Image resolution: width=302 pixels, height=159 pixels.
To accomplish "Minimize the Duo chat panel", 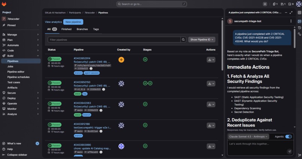I will point(286,12).
